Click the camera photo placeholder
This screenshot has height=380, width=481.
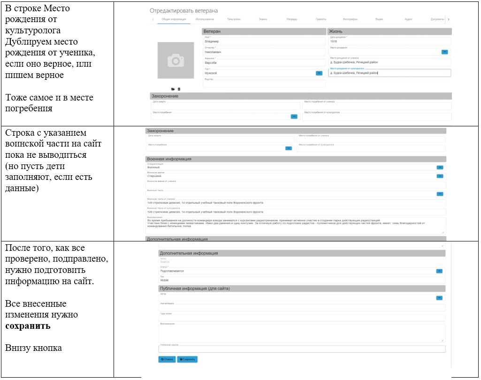pyautogui.click(x=176, y=61)
